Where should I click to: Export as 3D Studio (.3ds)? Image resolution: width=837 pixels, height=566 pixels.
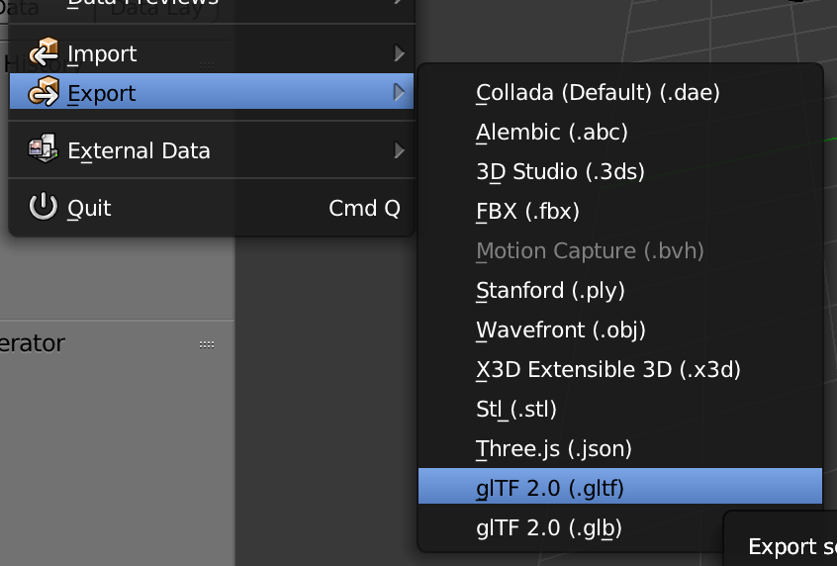[x=560, y=171]
